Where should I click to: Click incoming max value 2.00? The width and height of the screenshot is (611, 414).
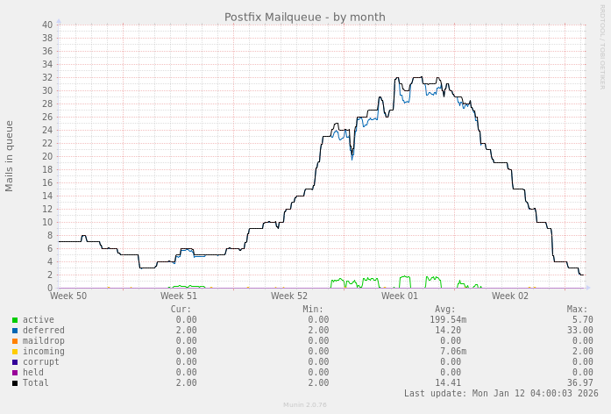point(583,351)
